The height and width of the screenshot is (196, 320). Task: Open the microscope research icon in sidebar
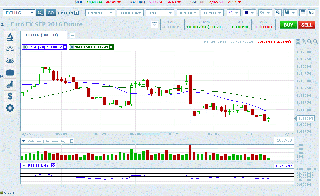point(10,37)
